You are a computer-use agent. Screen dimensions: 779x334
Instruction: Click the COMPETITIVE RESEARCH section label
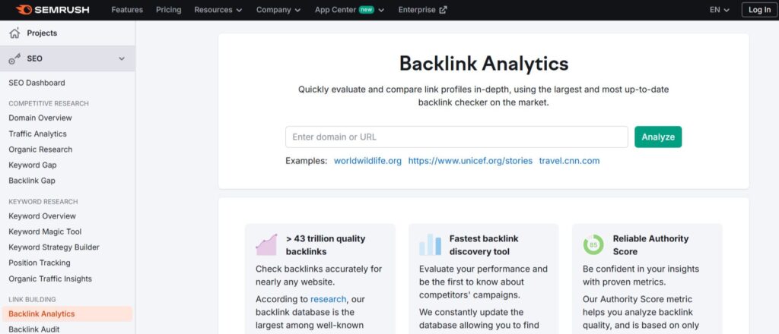pyautogui.click(x=49, y=103)
